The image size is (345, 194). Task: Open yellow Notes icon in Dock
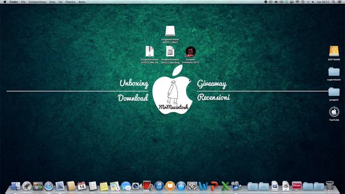[104, 186]
